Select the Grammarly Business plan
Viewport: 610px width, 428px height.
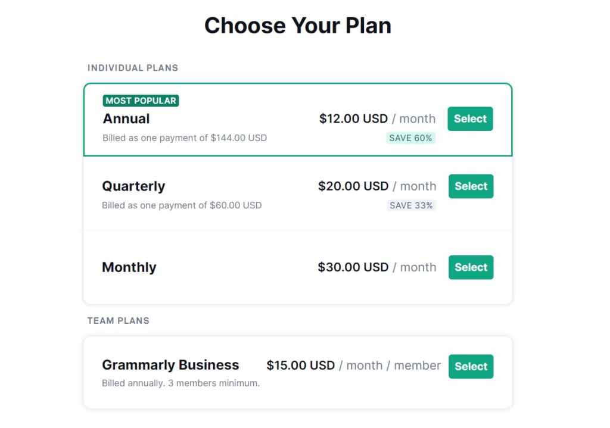pyautogui.click(x=471, y=366)
